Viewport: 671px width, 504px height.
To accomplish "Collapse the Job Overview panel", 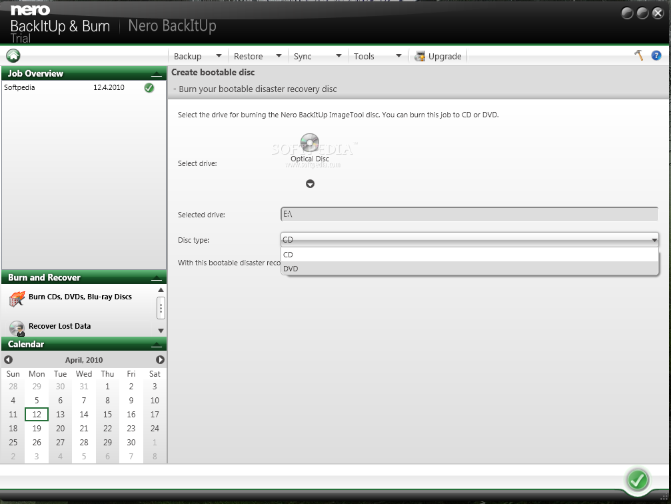I will coord(157,74).
